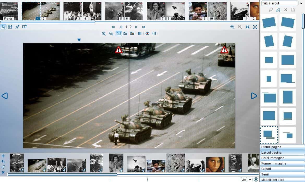The image size is (305, 182).
Task: Select page 10 thumbnail with footprint
Action: 217,11
